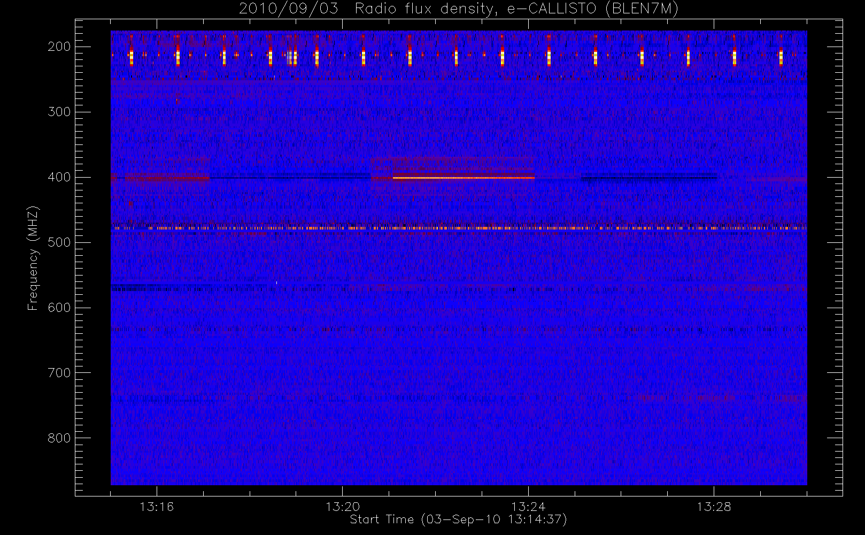Click the 13:20 time tick label
This screenshot has width=865, height=535.
pyautogui.click(x=343, y=507)
